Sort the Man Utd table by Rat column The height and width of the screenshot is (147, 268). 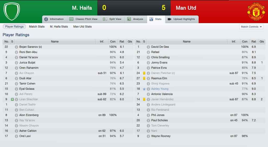pyautogui.click(x=254, y=41)
